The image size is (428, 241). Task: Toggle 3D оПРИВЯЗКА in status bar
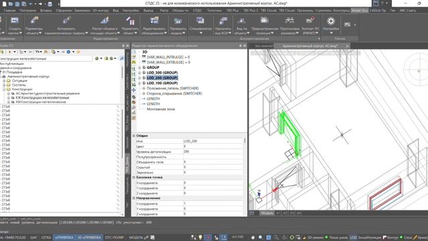click(x=89, y=238)
